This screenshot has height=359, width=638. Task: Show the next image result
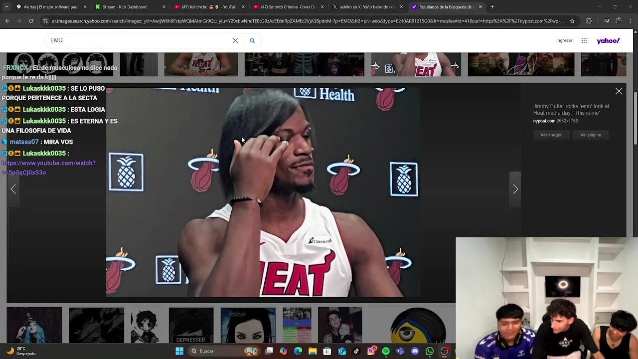click(x=516, y=189)
